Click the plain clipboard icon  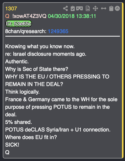point(111,8)
